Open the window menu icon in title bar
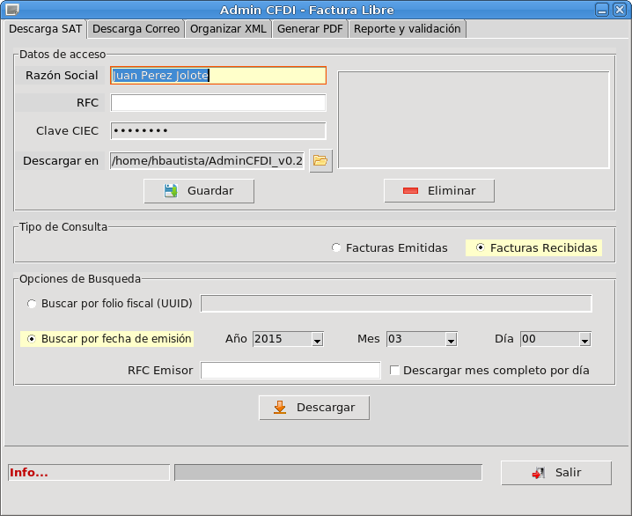Screen dimensions: 632x516 click(x=12, y=10)
